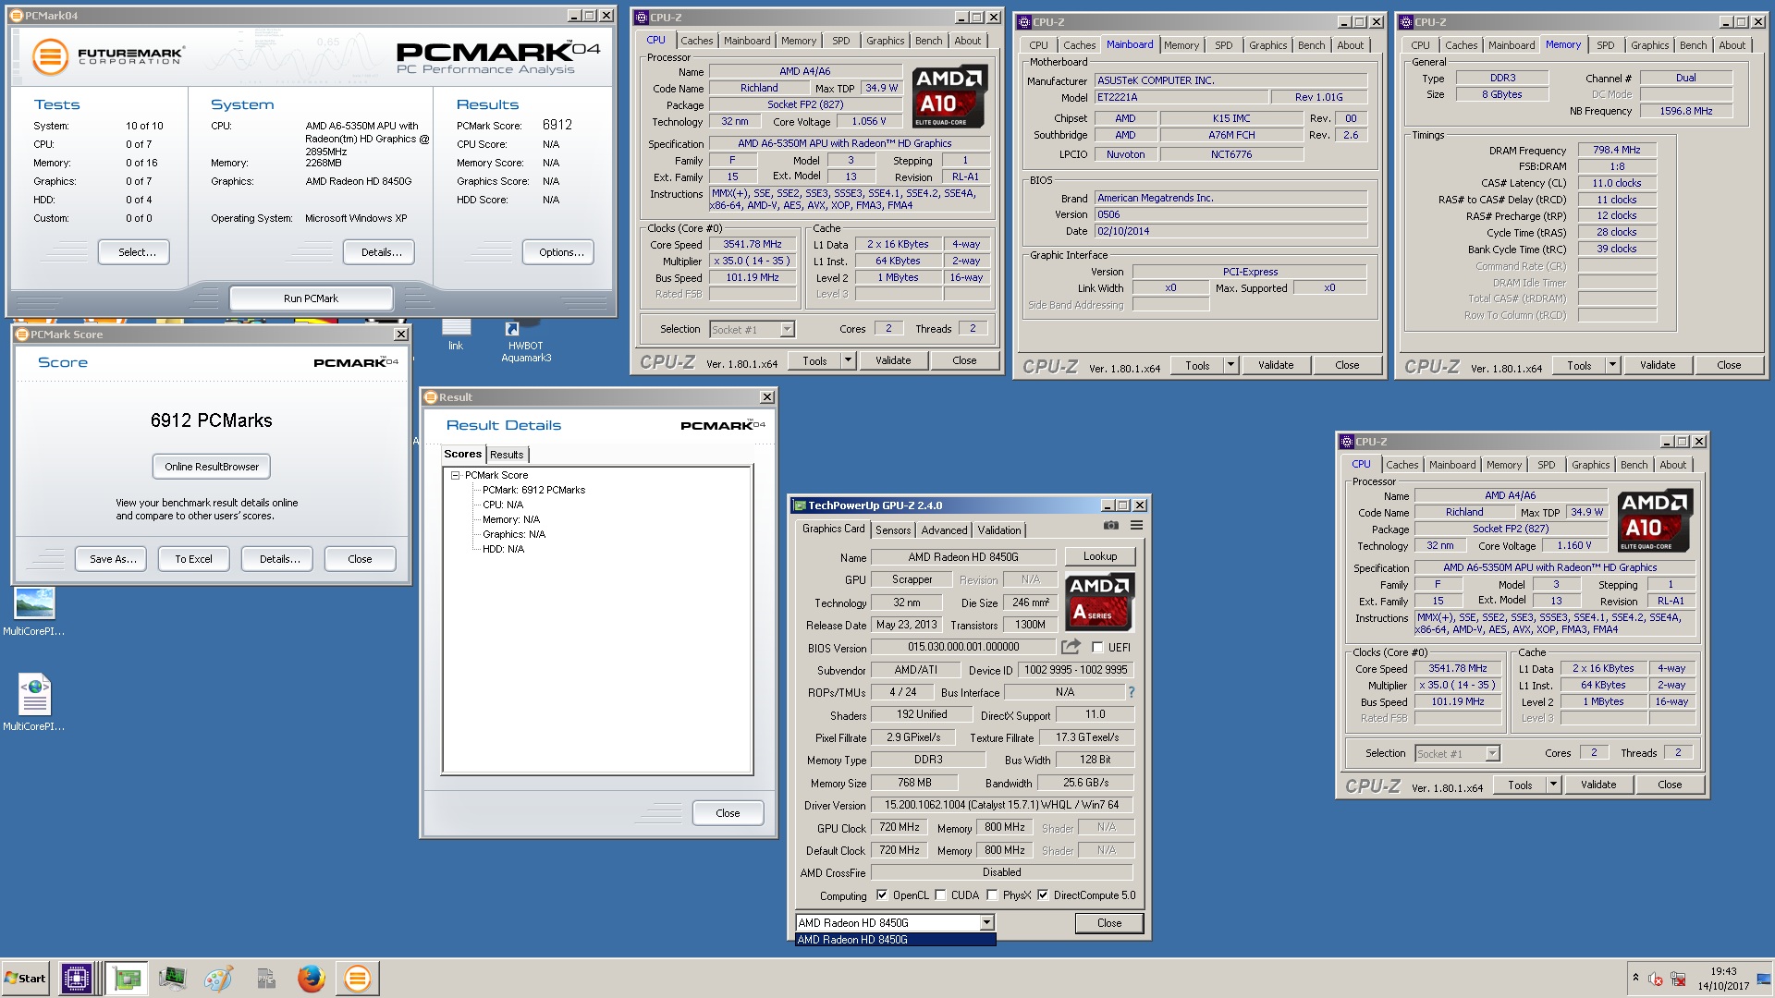This screenshot has width=1775, height=998.
Task: Open Tools dropdown arrow in lower-right CPU-Z window
Action: pyautogui.click(x=1553, y=785)
